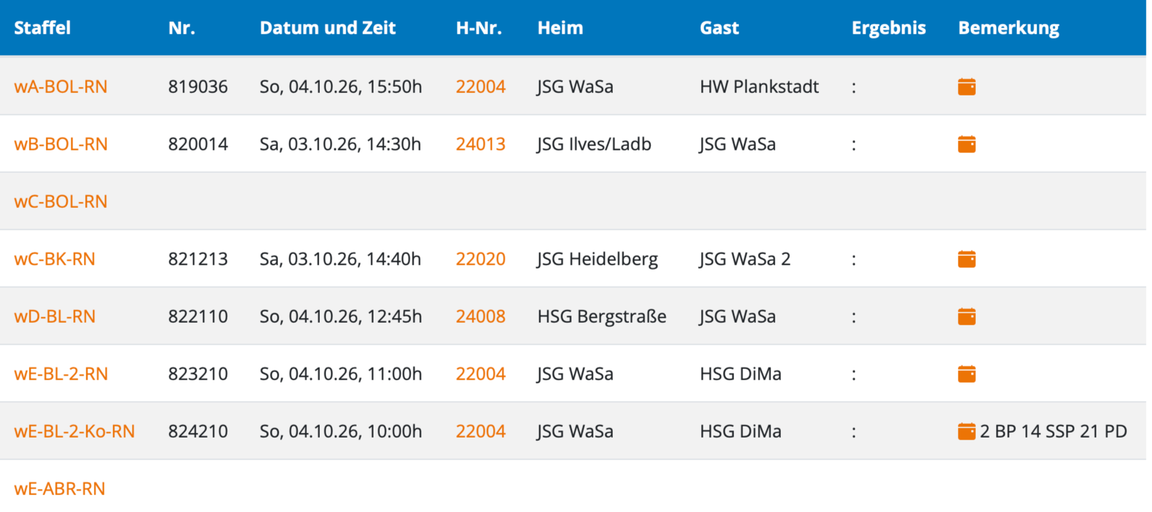Open hall 22004 in JSG WaSa vs Plankstadt row
This screenshot has height=512, width=1152.
coord(480,87)
